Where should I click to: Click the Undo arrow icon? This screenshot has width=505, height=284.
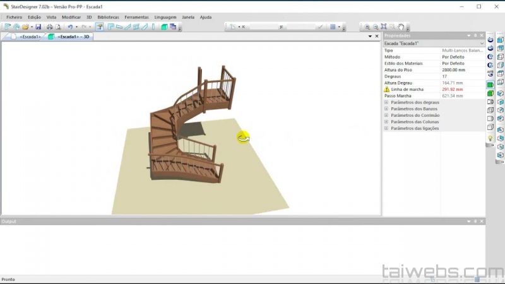(x=69, y=27)
